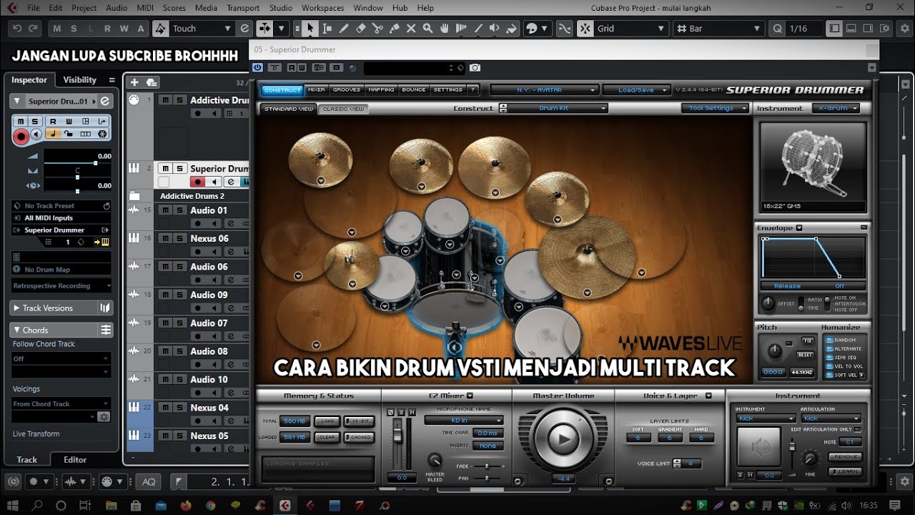The width and height of the screenshot is (915, 515).
Task: Open the MAPPING tab in Superior Drummer
Action: tap(381, 90)
